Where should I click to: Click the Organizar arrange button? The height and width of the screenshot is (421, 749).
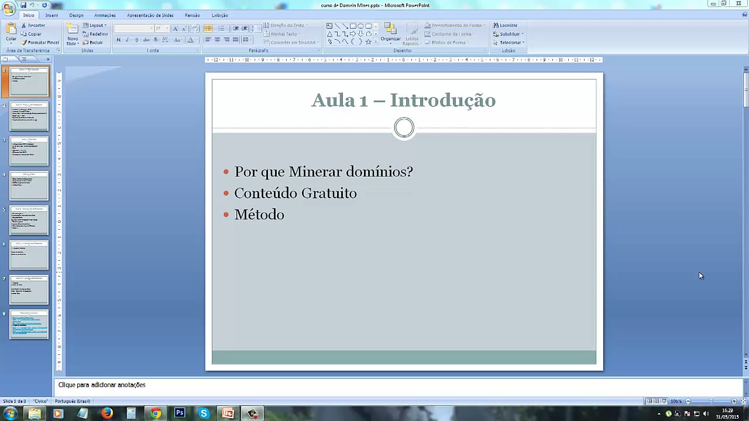[x=390, y=33]
